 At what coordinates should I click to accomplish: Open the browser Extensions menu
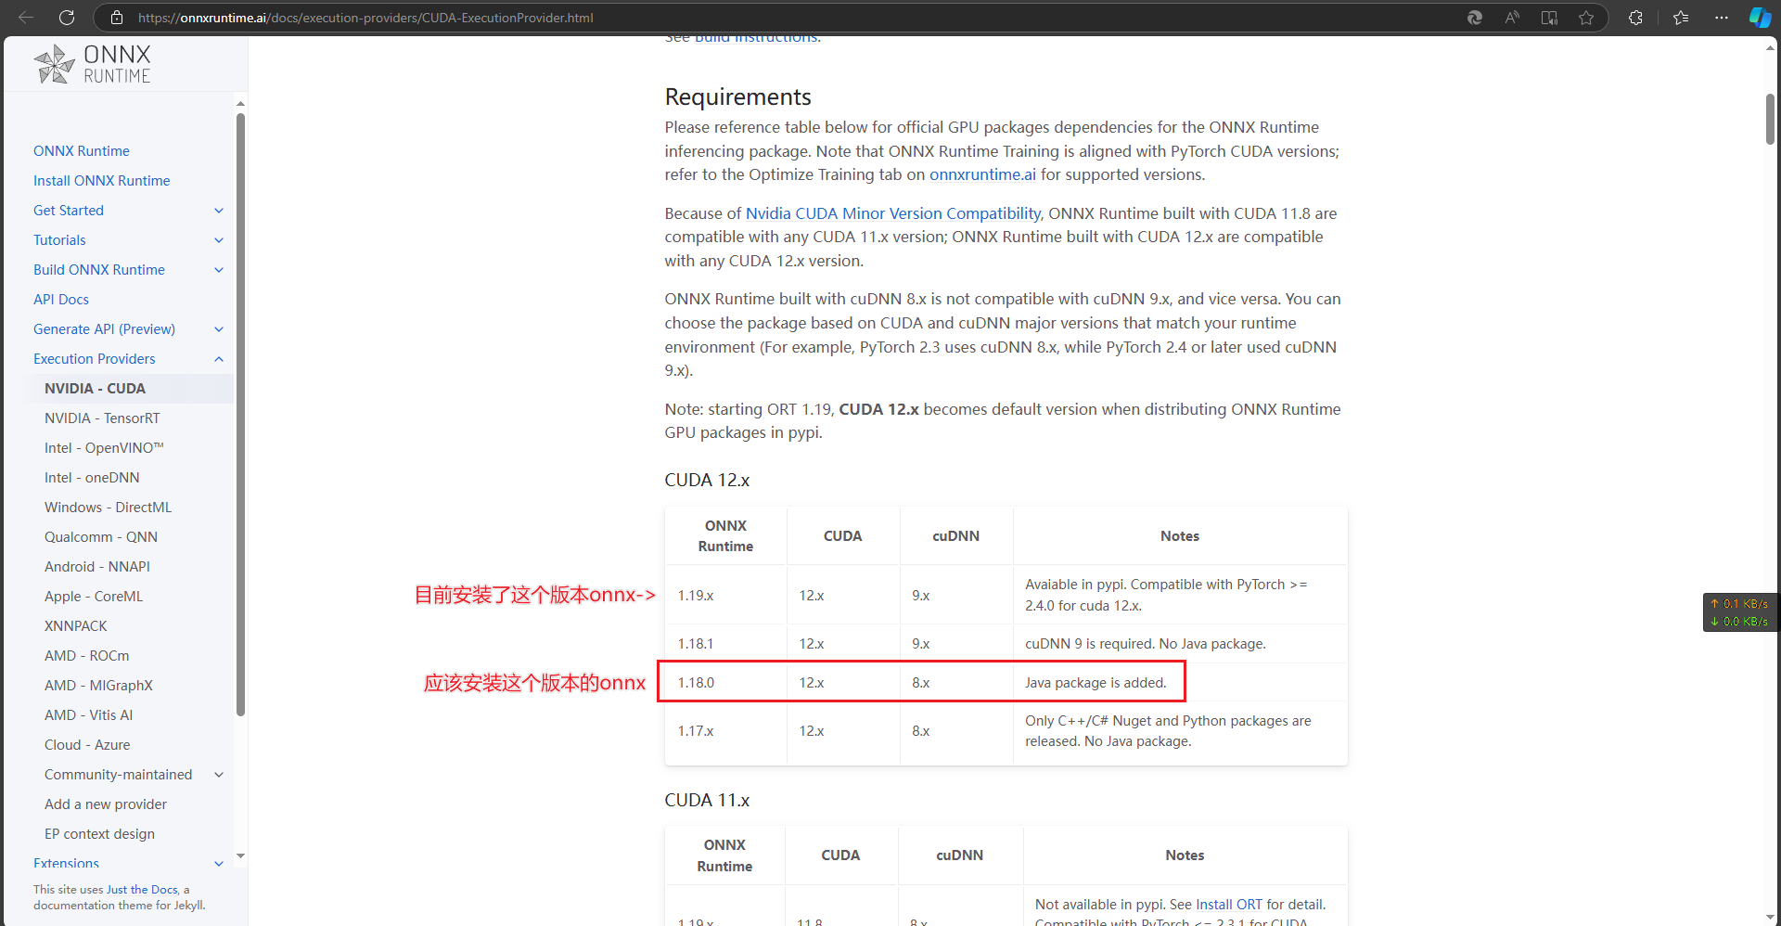[1635, 18]
